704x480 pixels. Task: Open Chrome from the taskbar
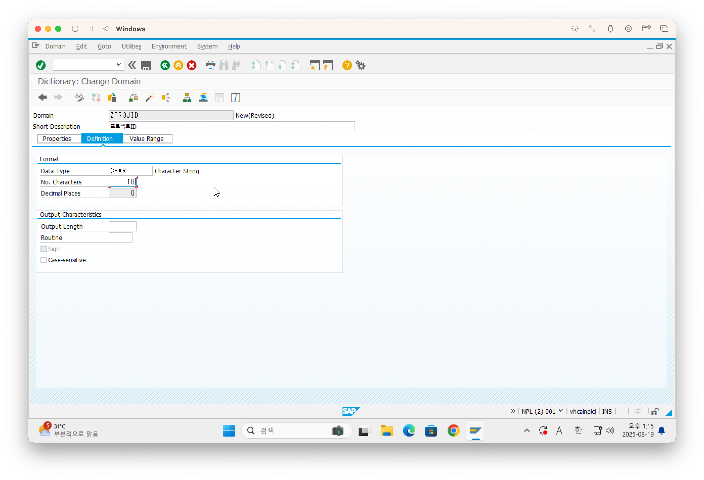point(453,430)
